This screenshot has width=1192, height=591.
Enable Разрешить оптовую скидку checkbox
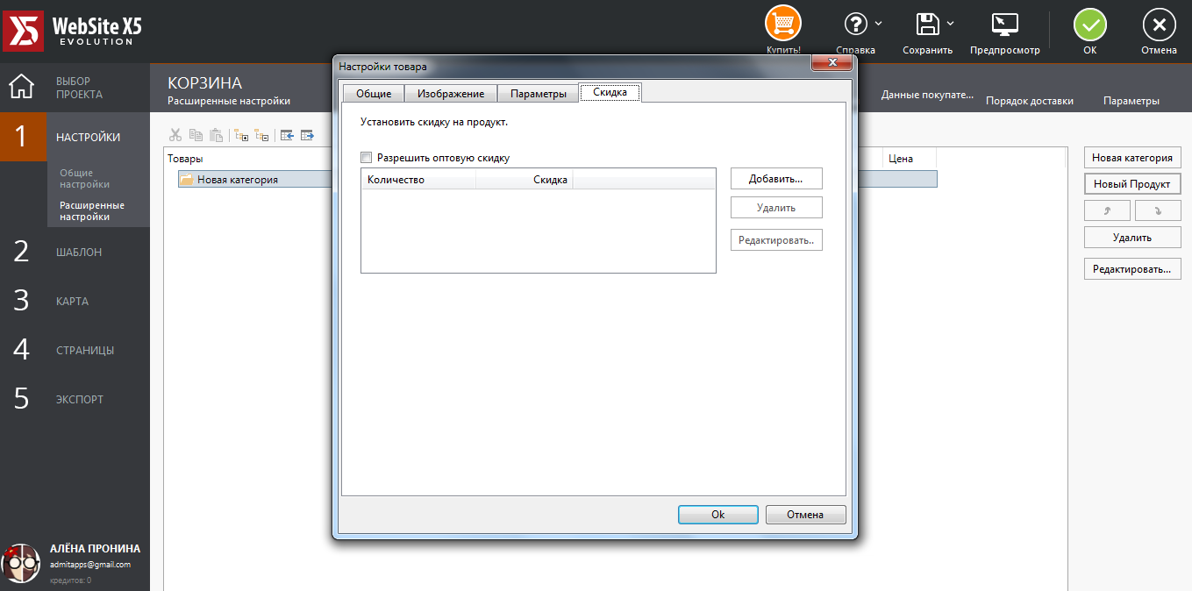(x=366, y=158)
